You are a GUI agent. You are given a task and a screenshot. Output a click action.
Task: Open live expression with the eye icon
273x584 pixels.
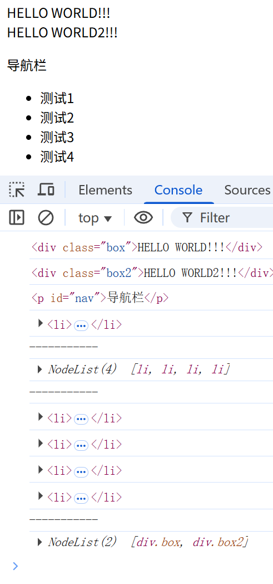143,217
